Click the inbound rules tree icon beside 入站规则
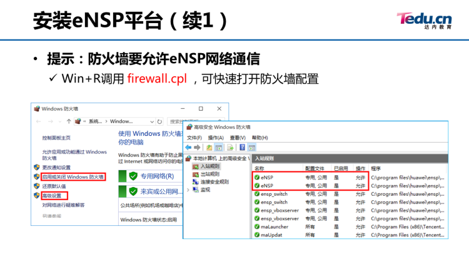The height and width of the screenshot is (264, 469). coord(196,166)
